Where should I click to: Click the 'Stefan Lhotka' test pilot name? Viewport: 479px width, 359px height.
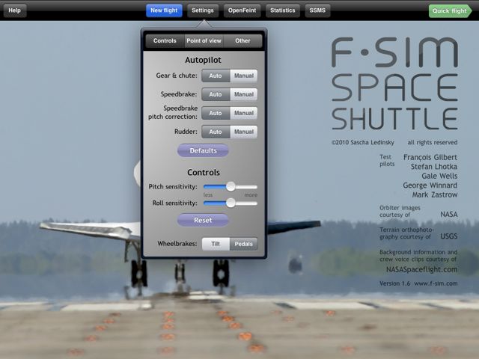434,167
